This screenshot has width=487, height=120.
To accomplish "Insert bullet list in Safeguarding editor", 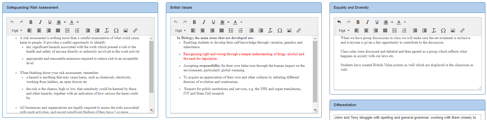I will tap(68, 31).
